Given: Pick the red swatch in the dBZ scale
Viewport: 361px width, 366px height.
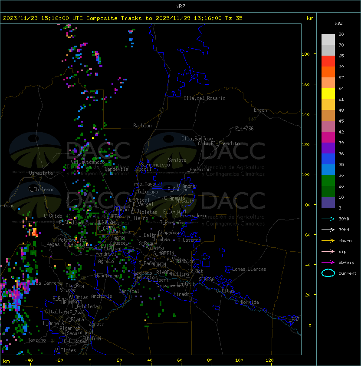Looking at the screenshot, I should coord(328,61).
